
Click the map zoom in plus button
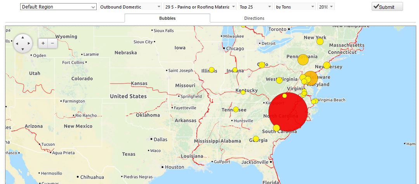(43, 44)
